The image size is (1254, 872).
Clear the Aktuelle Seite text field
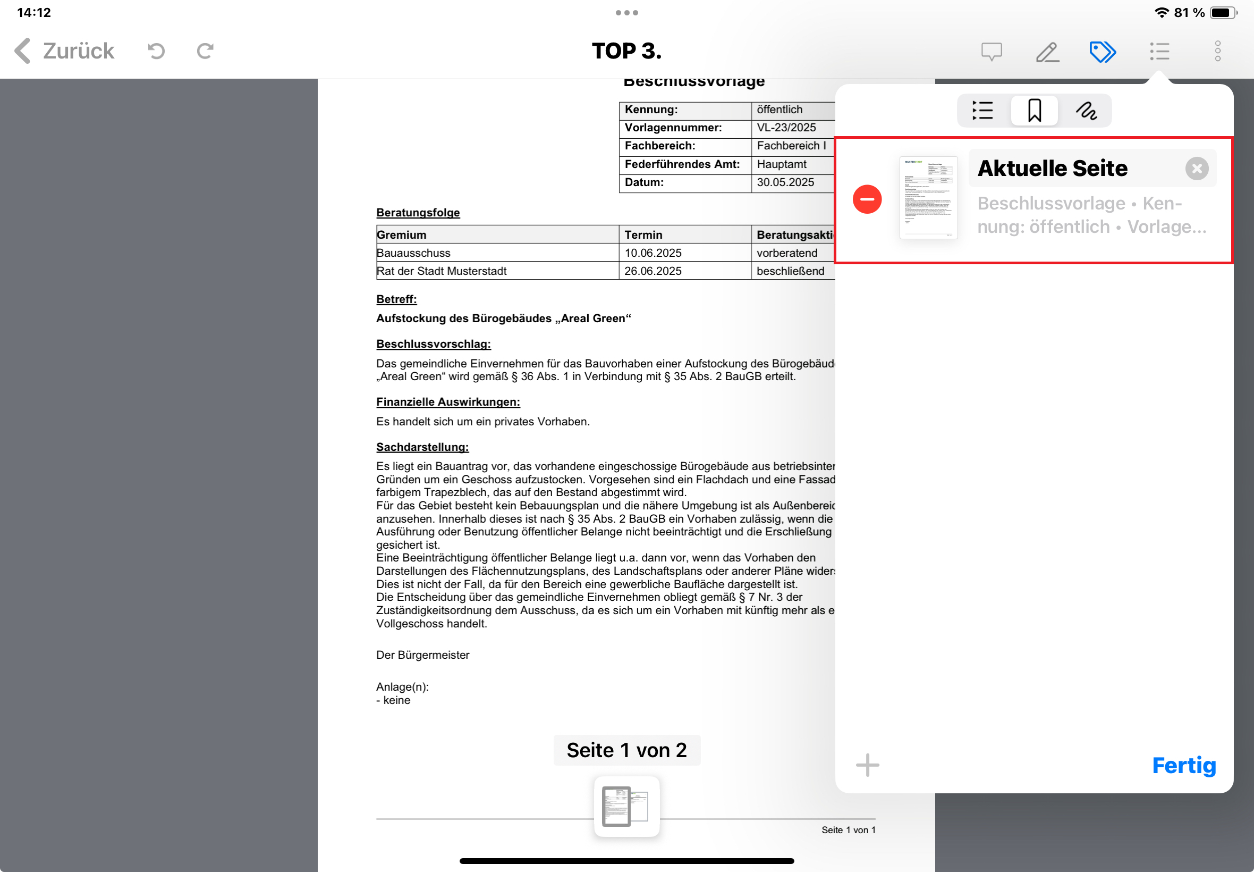tap(1197, 168)
